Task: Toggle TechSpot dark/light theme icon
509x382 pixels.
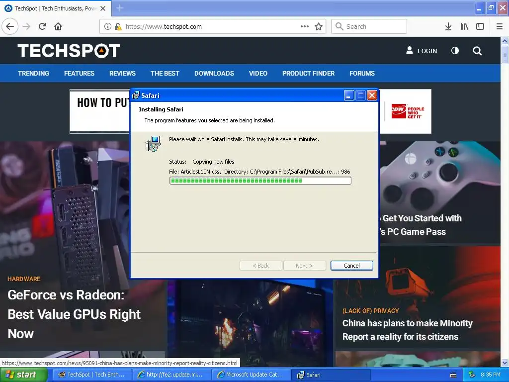Action: [455, 51]
